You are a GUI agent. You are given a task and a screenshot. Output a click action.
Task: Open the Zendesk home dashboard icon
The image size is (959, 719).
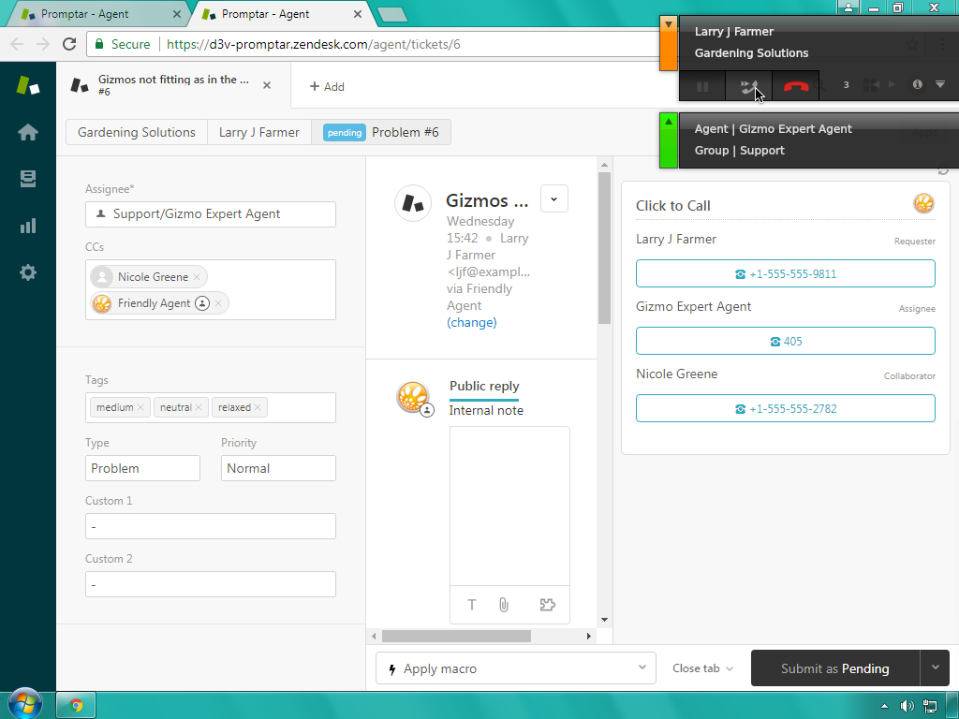(x=28, y=132)
